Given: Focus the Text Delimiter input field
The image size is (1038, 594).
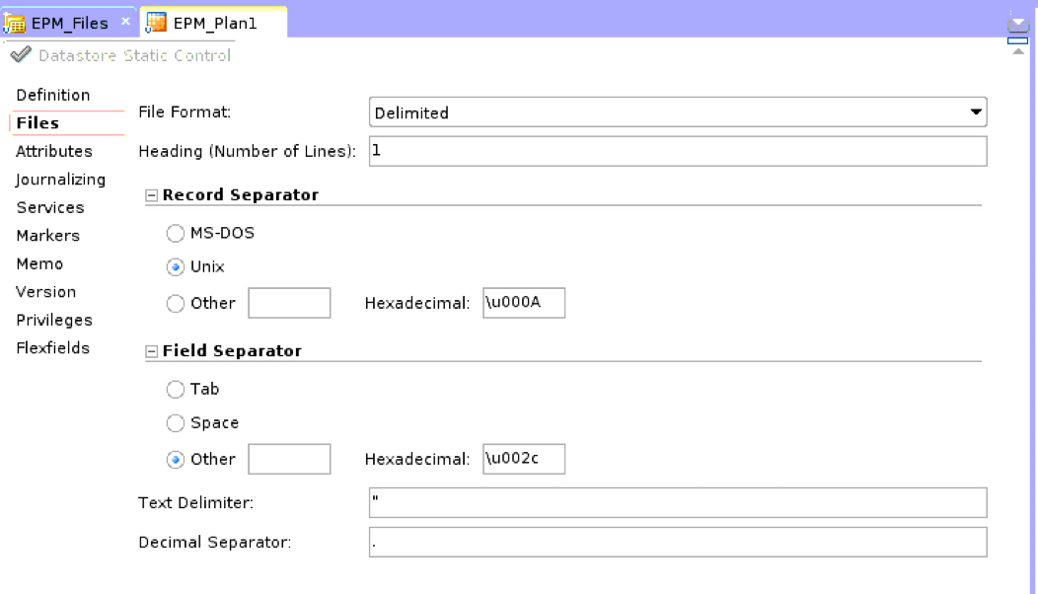Looking at the screenshot, I should (x=678, y=502).
